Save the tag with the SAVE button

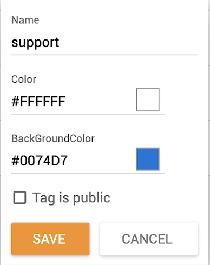(x=50, y=239)
